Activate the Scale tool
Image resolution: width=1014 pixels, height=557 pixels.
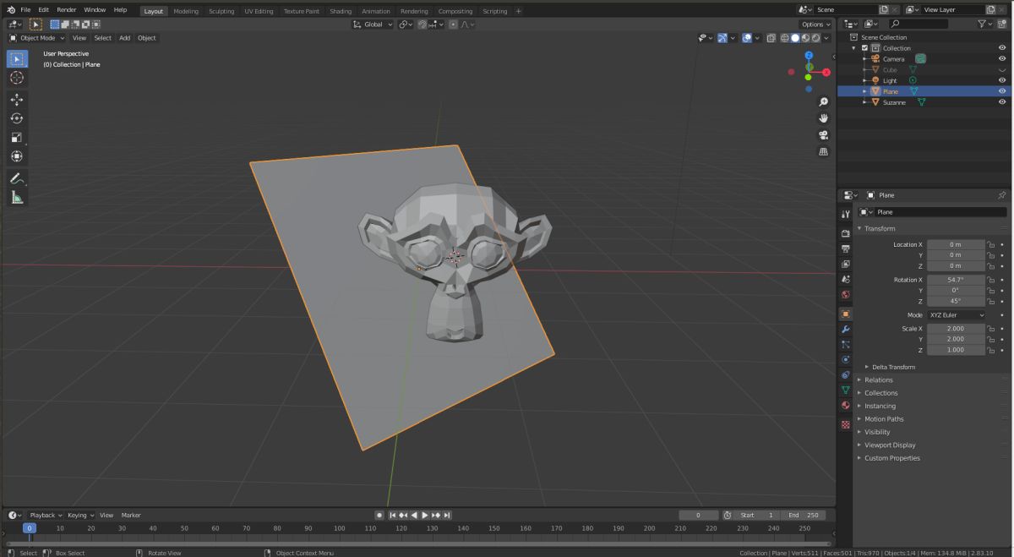click(17, 137)
